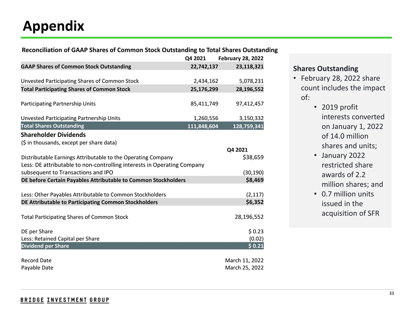Select the page number 33

tap(391, 294)
